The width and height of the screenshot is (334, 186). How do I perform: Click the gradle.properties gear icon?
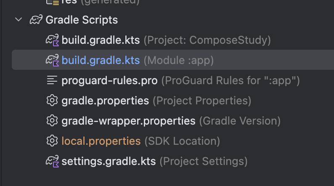pos(52,101)
